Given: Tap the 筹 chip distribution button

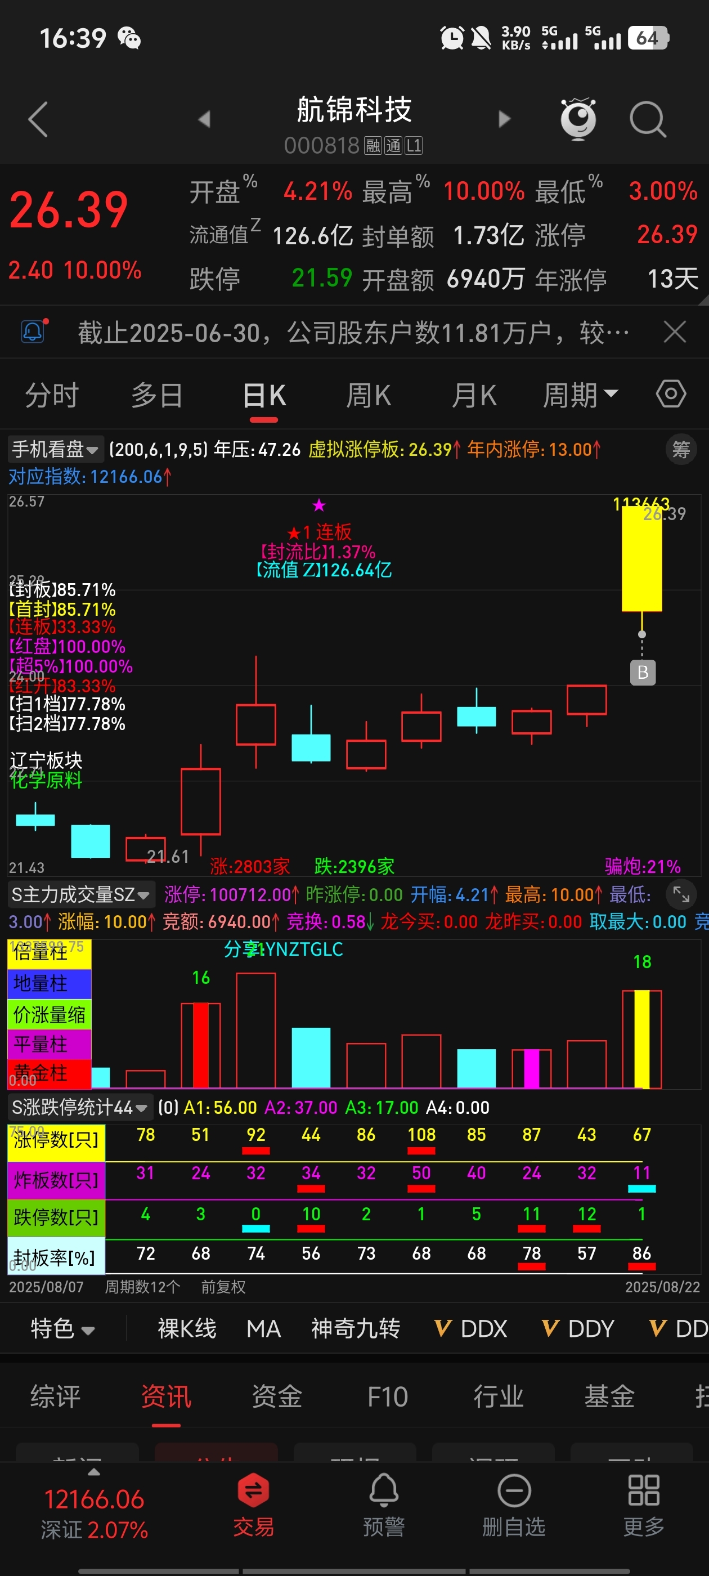Looking at the screenshot, I should [x=681, y=450].
